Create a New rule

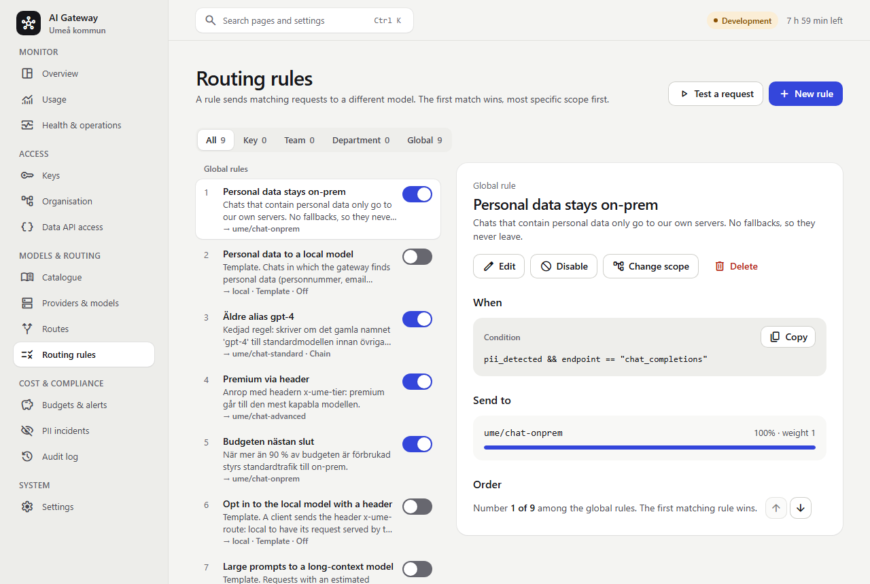coord(805,94)
